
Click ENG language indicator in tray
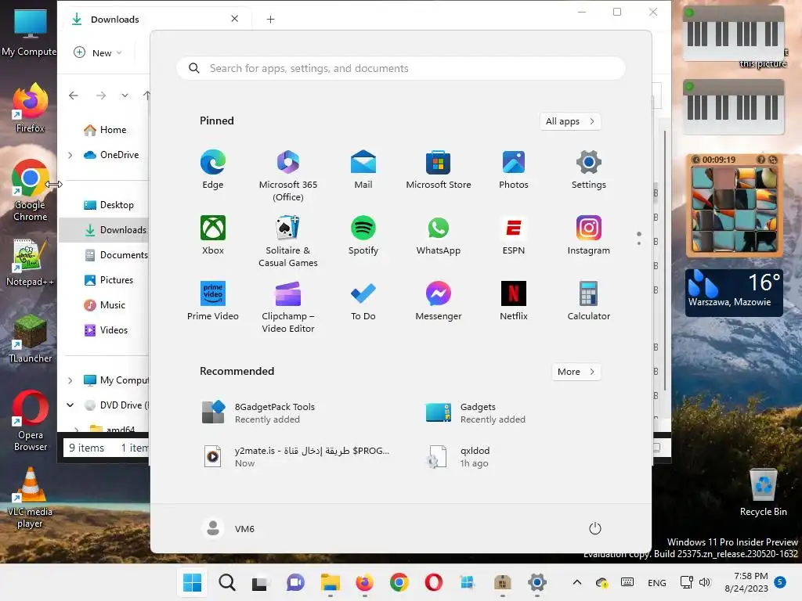click(x=657, y=582)
